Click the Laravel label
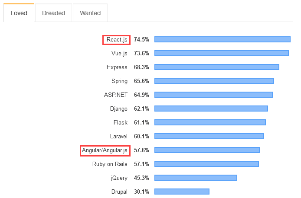Screen dimensions: 301x198 [x=118, y=136]
